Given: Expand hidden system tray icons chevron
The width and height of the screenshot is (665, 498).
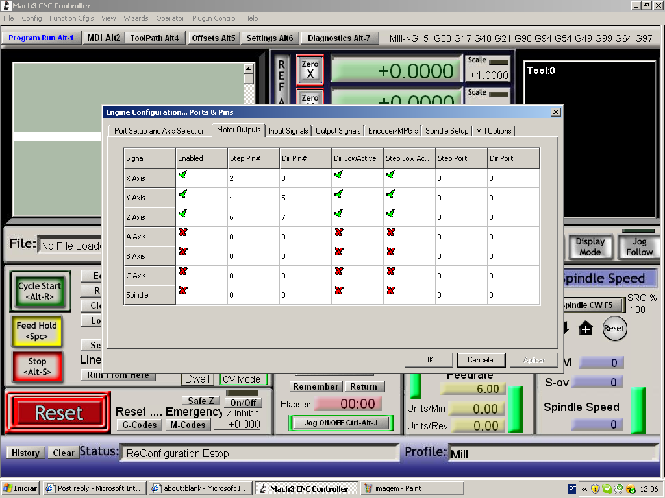Looking at the screenshot, I should [x=584, y=489].
